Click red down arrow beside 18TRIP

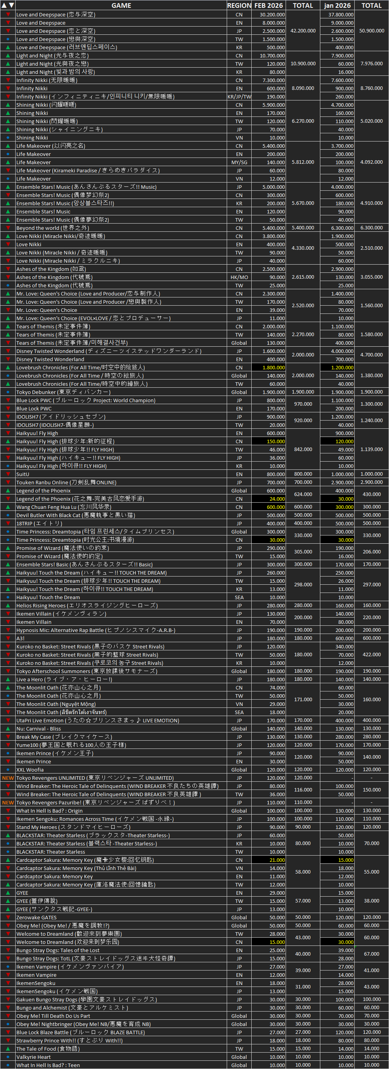(x=8, y=524)
